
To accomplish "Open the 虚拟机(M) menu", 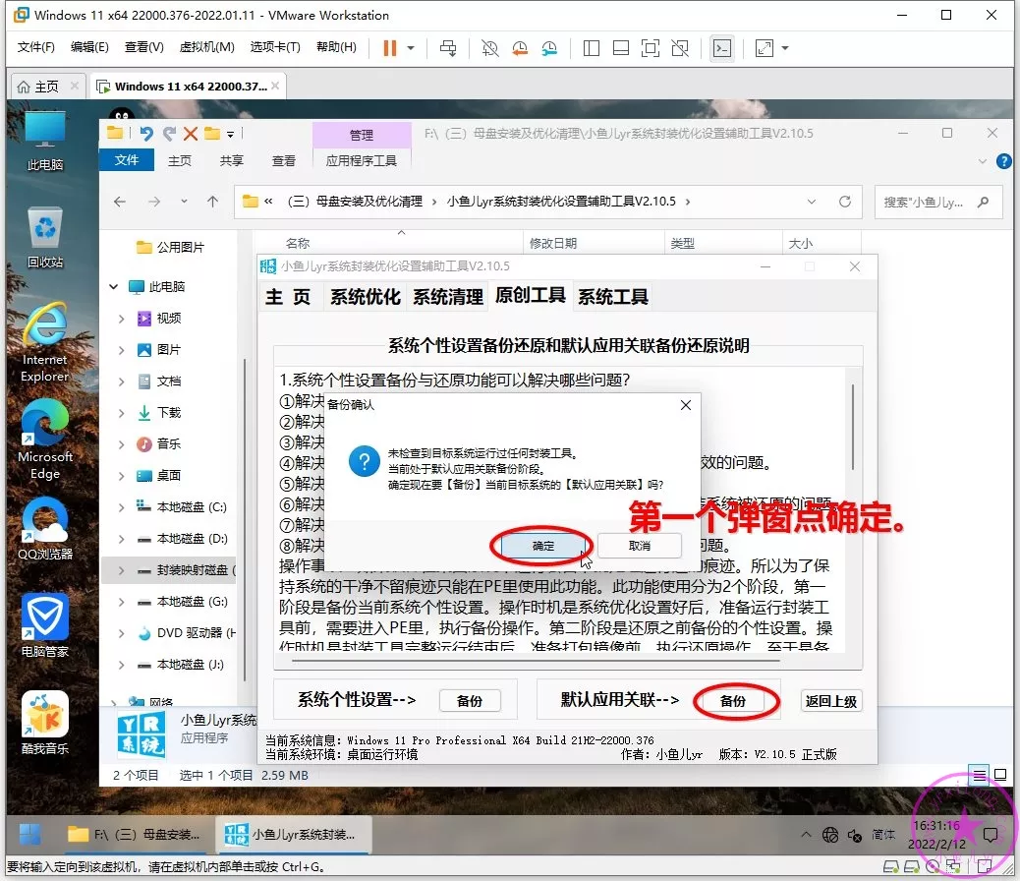I will point(206,47).
